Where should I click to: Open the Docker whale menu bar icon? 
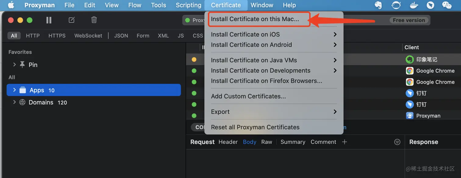(x=414, y=5)
